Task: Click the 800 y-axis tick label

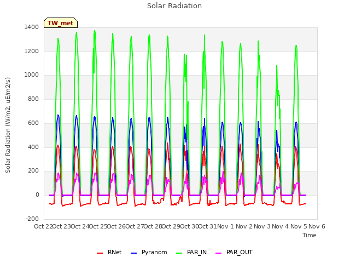Action: (x=33, y=99)
